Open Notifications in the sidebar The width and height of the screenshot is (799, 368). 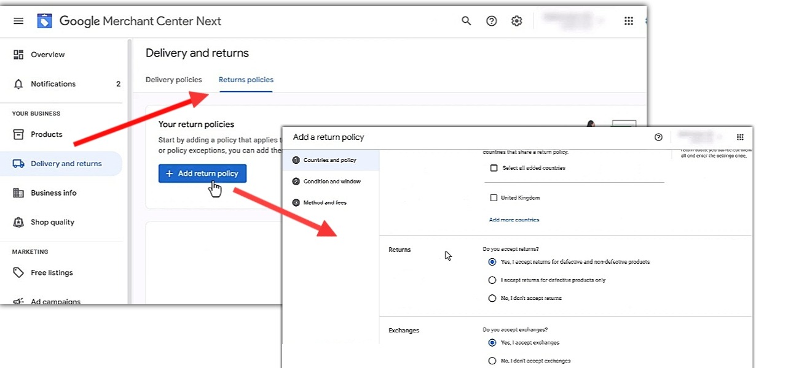(53, 84)
